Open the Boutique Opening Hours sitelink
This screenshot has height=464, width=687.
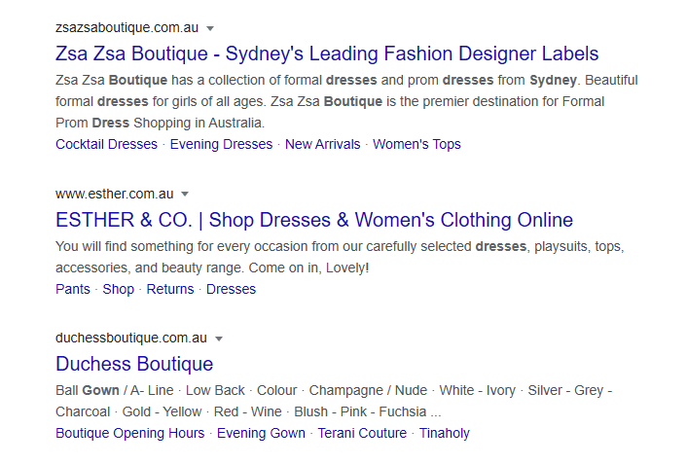(x=130, y=433)
